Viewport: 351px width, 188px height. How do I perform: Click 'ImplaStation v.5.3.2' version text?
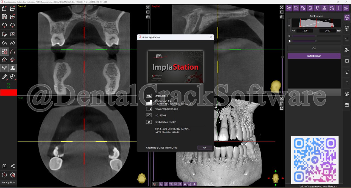pos(165,122)
